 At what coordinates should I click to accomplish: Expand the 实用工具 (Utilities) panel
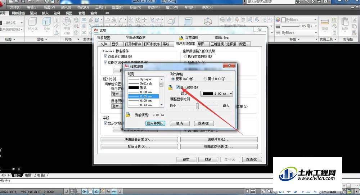328,39
